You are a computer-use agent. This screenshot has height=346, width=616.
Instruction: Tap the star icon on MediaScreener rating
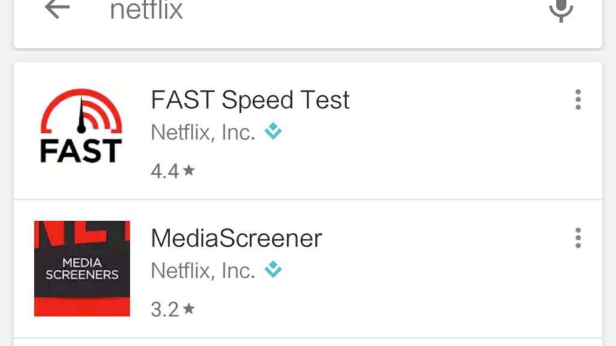tap(189, 309)
